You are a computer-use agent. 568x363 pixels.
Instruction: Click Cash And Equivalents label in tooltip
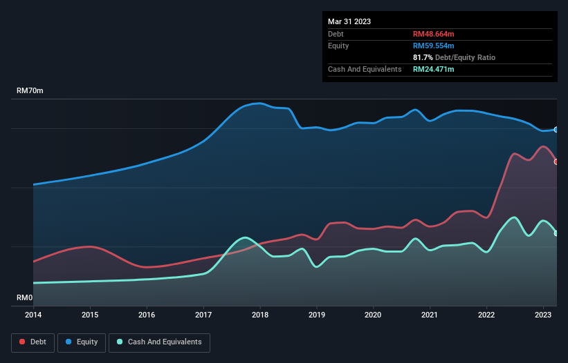pos(365,69)
